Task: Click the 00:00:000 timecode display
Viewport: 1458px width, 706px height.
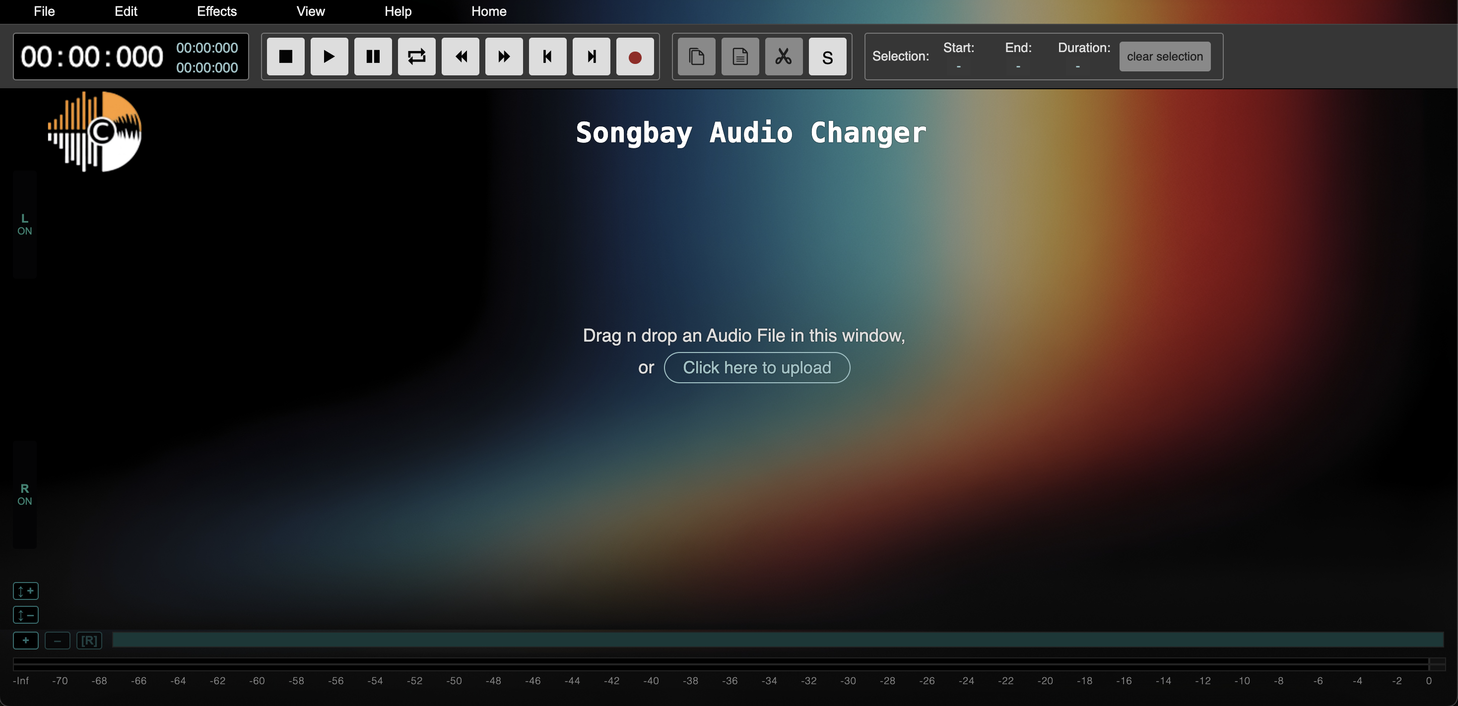Action: tap(90, 56)
